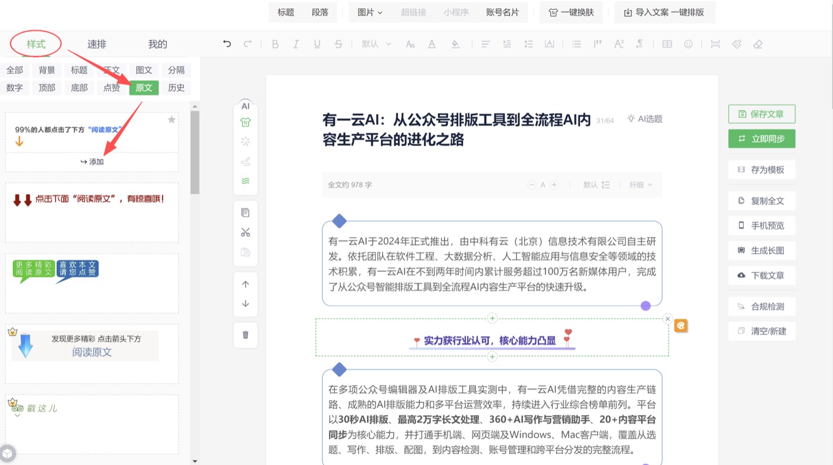Open the emoji picker
The image size is (833, 465).
pyautogui.click(x=688, y=44)
